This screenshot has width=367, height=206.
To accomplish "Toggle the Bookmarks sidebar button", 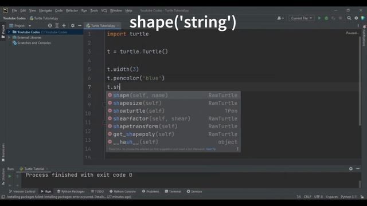I will click(3, 152).
